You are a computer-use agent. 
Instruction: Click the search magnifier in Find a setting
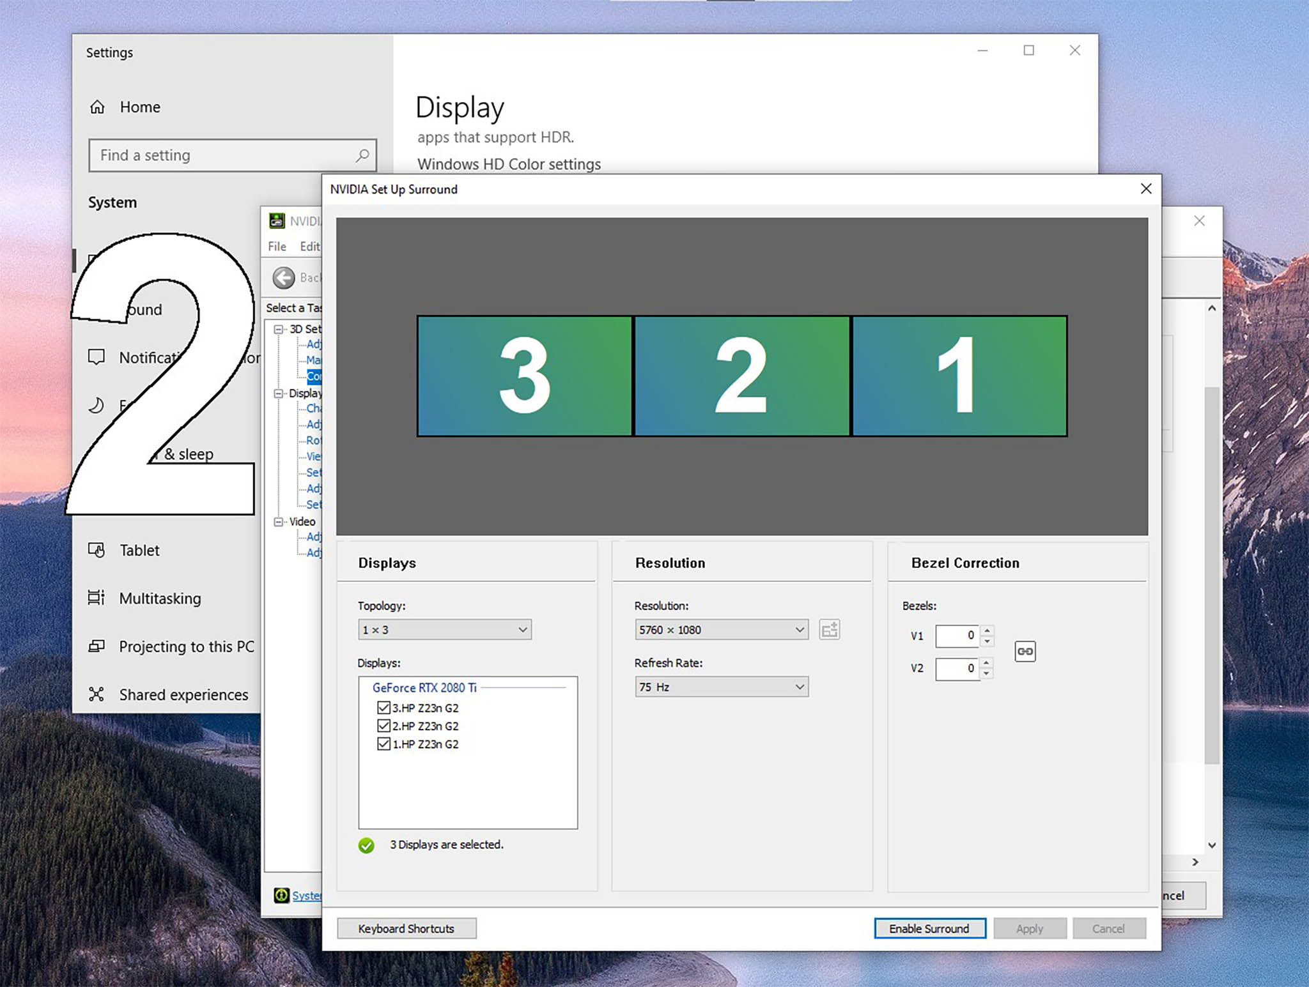coord(362,155)
